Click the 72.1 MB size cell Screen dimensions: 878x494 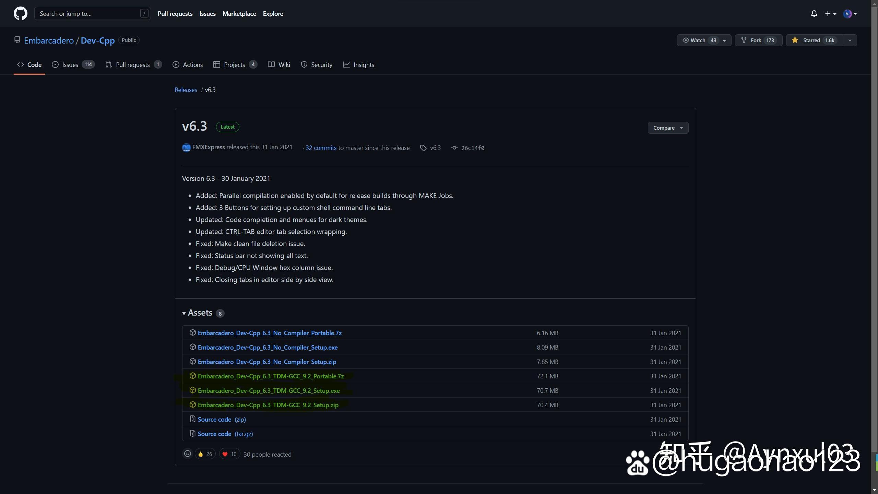coord(547,376)
